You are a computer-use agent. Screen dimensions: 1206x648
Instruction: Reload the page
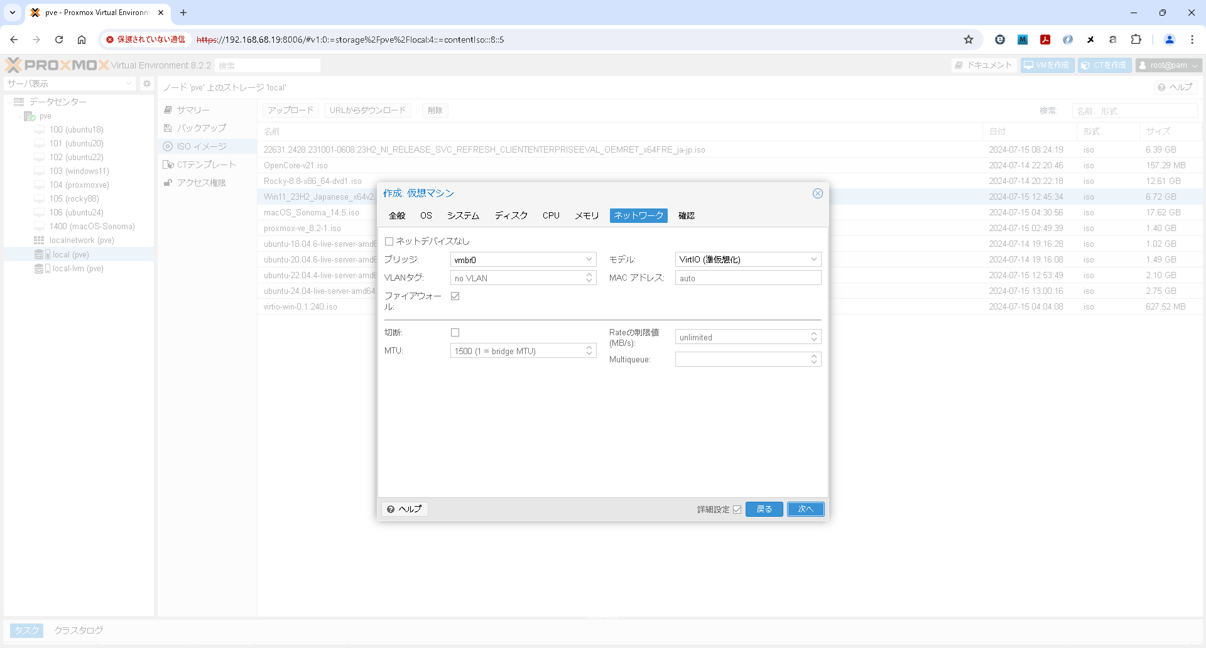pyautogui.click(x=59, y=40)
